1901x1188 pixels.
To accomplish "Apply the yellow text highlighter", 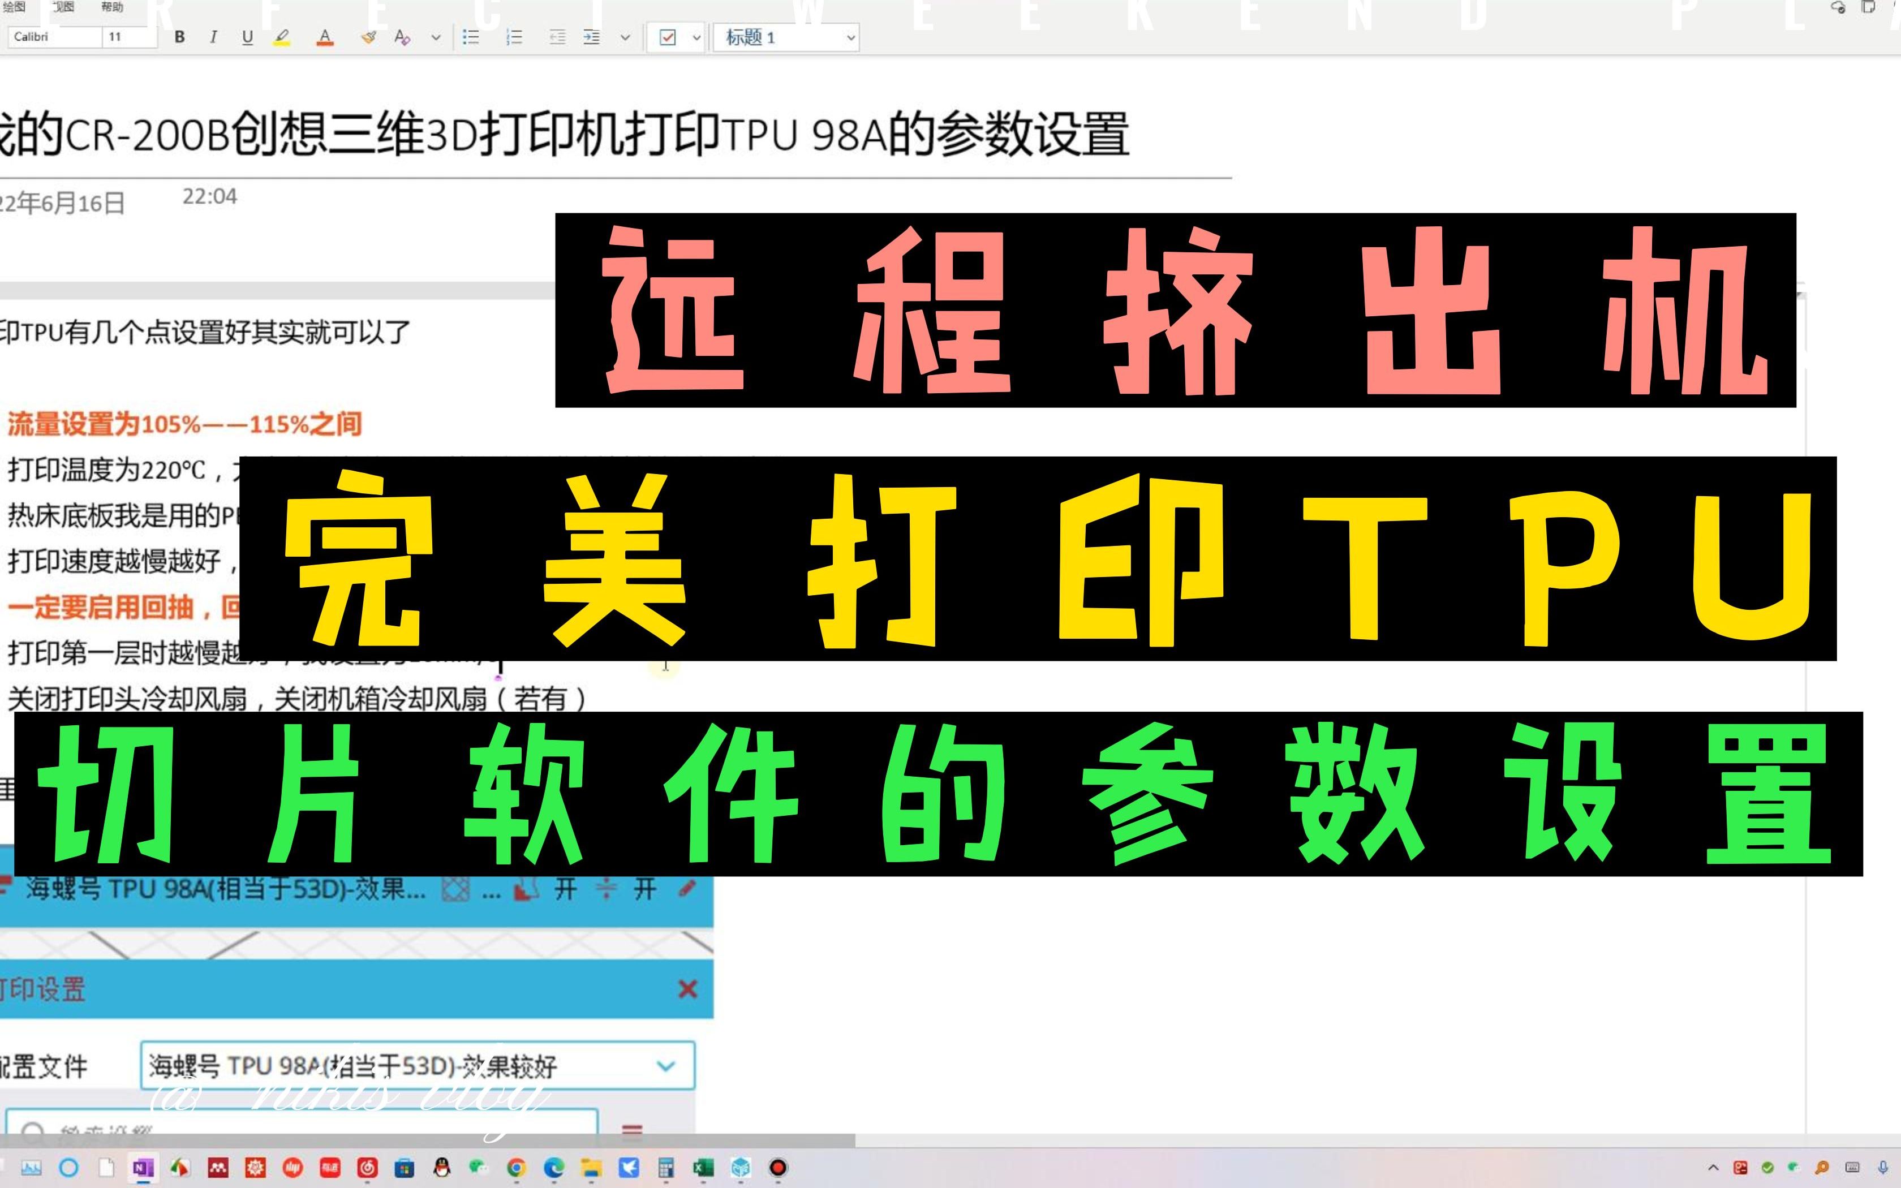I will tap(282, 37).
